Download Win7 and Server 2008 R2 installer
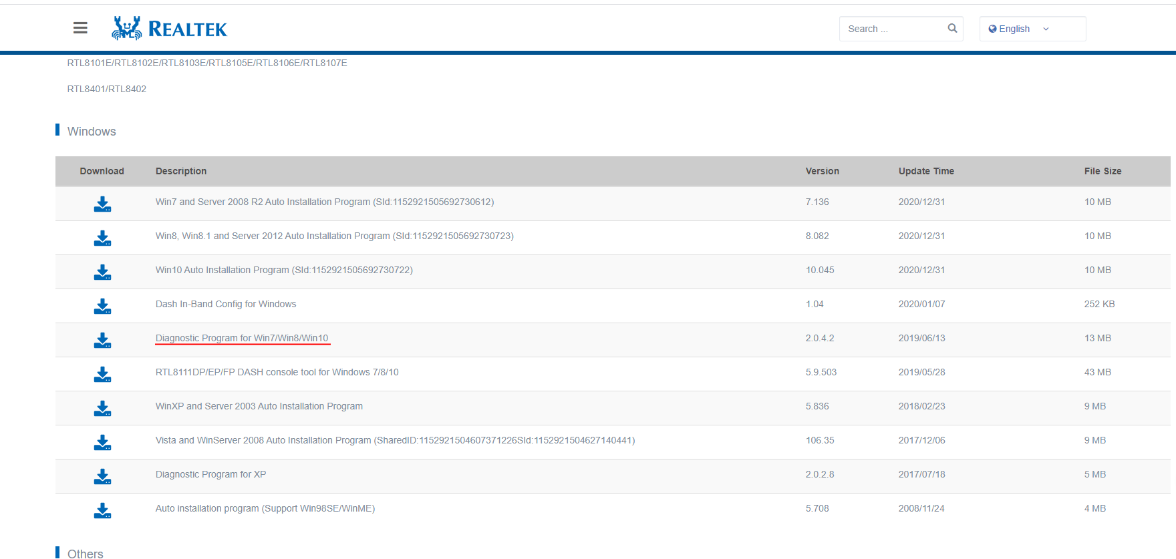1176x559 pixels. (102, 204)
